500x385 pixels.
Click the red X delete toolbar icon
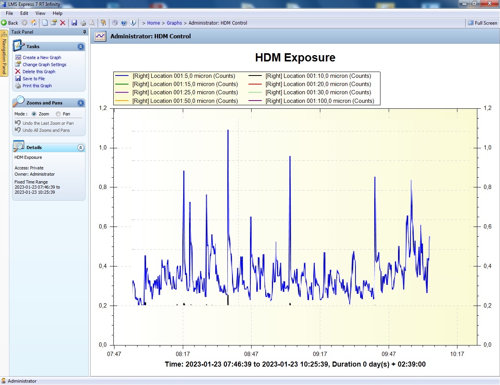[x=62, y=23]
